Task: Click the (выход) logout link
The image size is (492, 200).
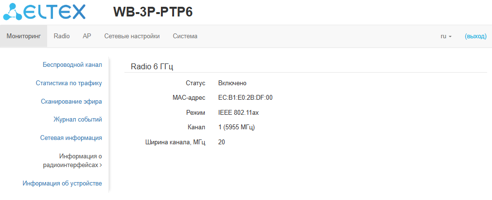Action: (475, 36)
